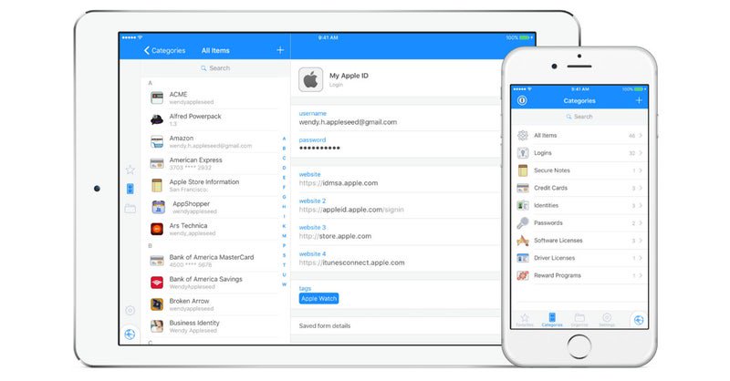
Task: Click the Alfred Powerpack hat icon
Action: (x=157, y=119)
